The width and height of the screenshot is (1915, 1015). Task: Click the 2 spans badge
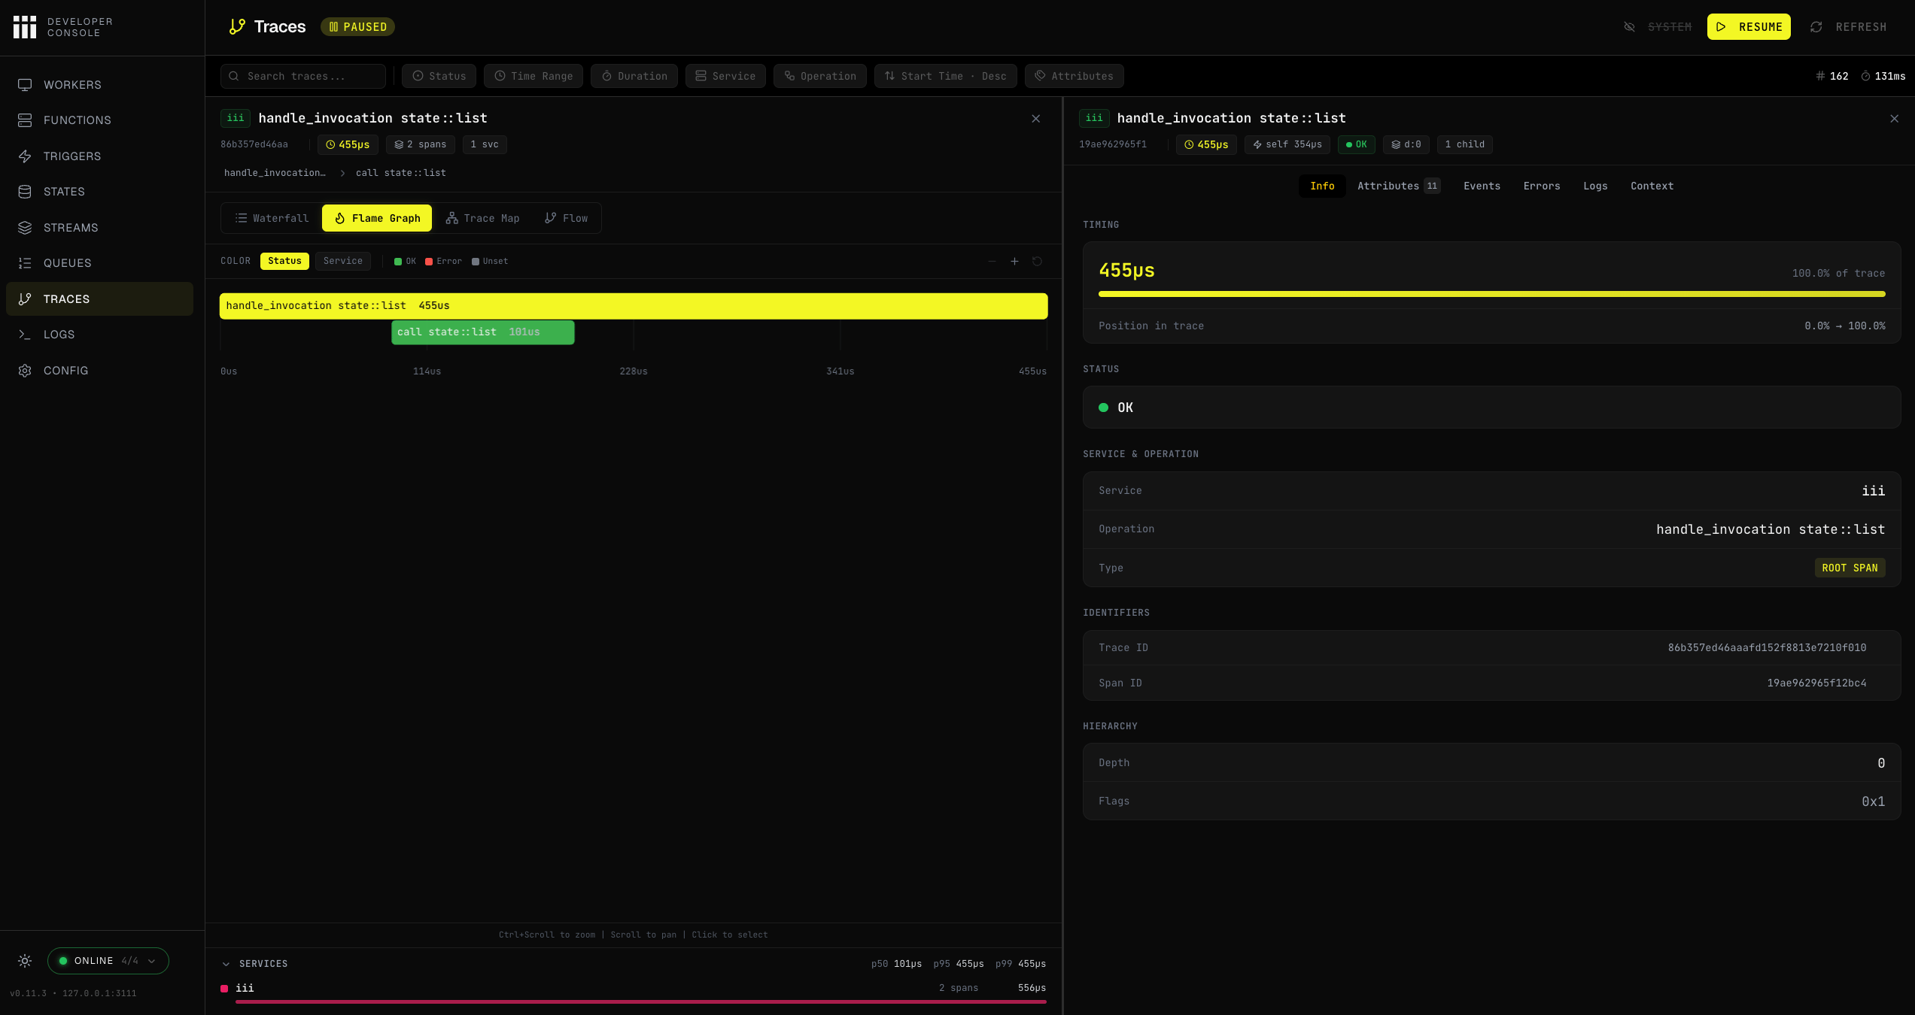click(421, 144)
